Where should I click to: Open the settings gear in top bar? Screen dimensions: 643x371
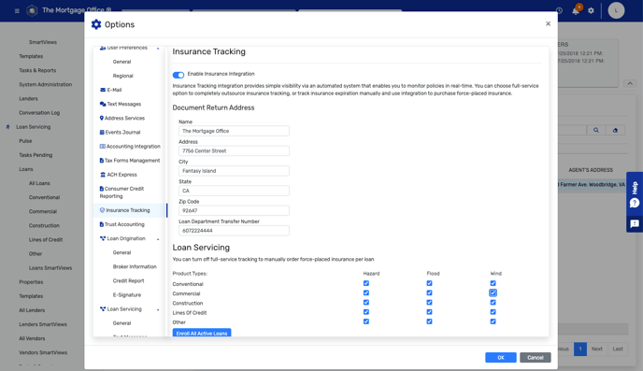click(x=591, y=10)
